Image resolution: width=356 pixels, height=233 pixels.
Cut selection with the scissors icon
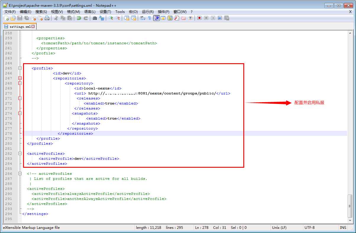56,18
